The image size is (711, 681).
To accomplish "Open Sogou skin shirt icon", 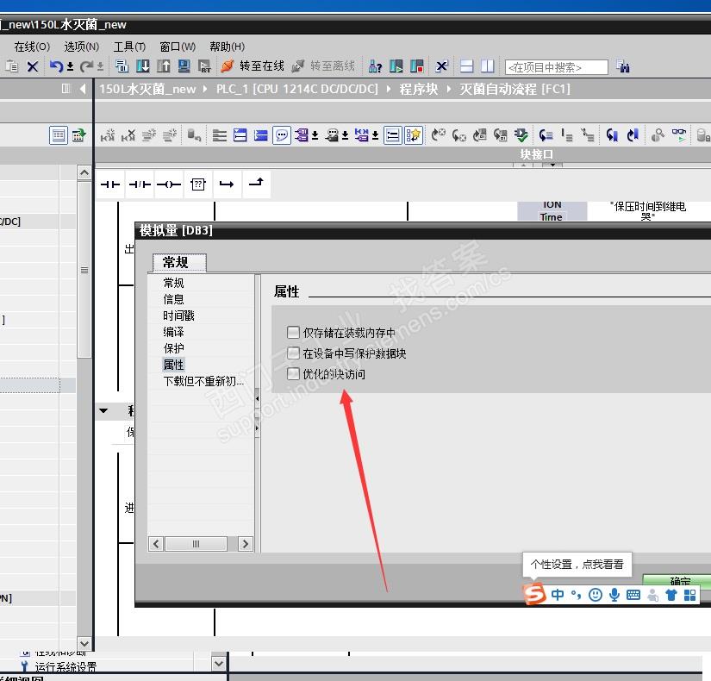I will (x=671, y=594).
